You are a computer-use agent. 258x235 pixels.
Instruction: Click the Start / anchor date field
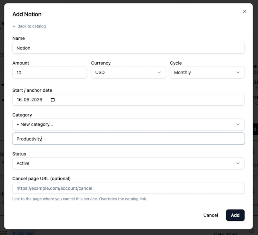(128, 100)
